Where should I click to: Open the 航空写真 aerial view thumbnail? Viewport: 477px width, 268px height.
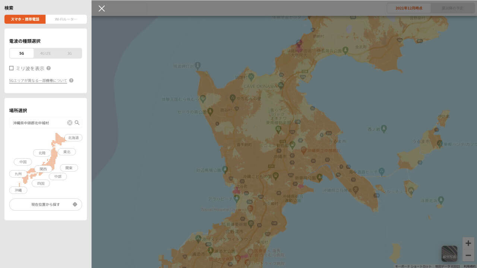449,252
